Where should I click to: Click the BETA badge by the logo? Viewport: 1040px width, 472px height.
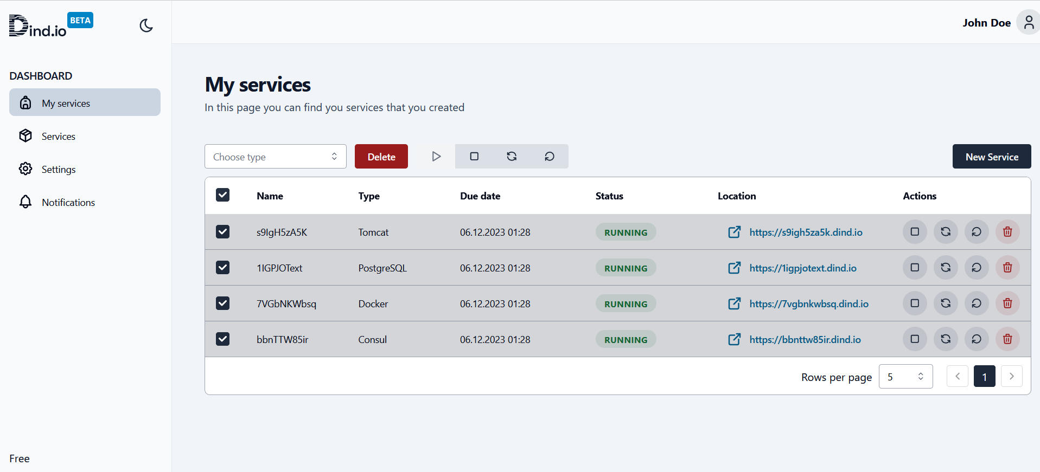click(x=80, y=20)
